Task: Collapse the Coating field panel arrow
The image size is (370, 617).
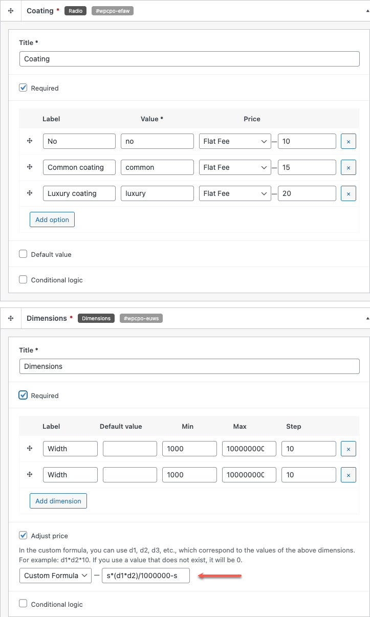Action: click(367, 11)
